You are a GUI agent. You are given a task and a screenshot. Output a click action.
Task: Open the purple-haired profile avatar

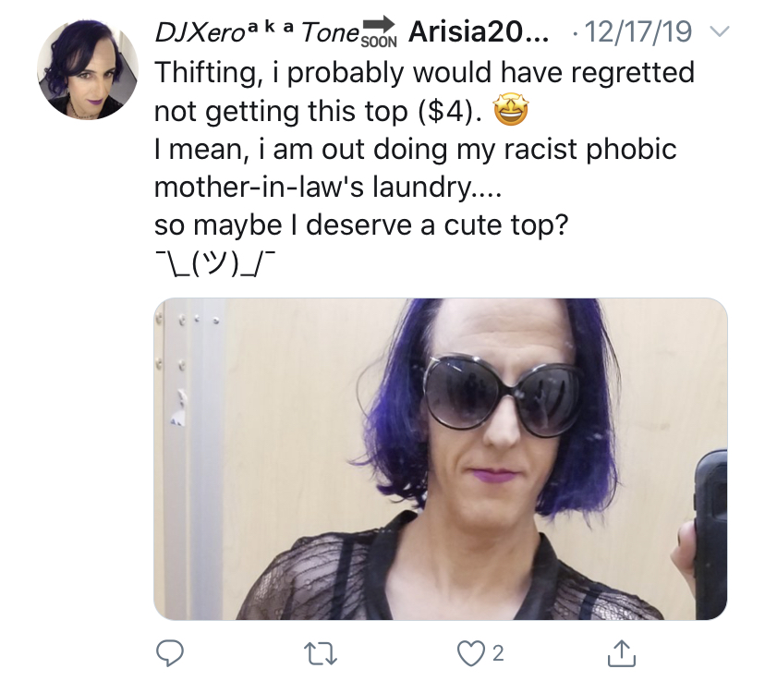[88, 69]
